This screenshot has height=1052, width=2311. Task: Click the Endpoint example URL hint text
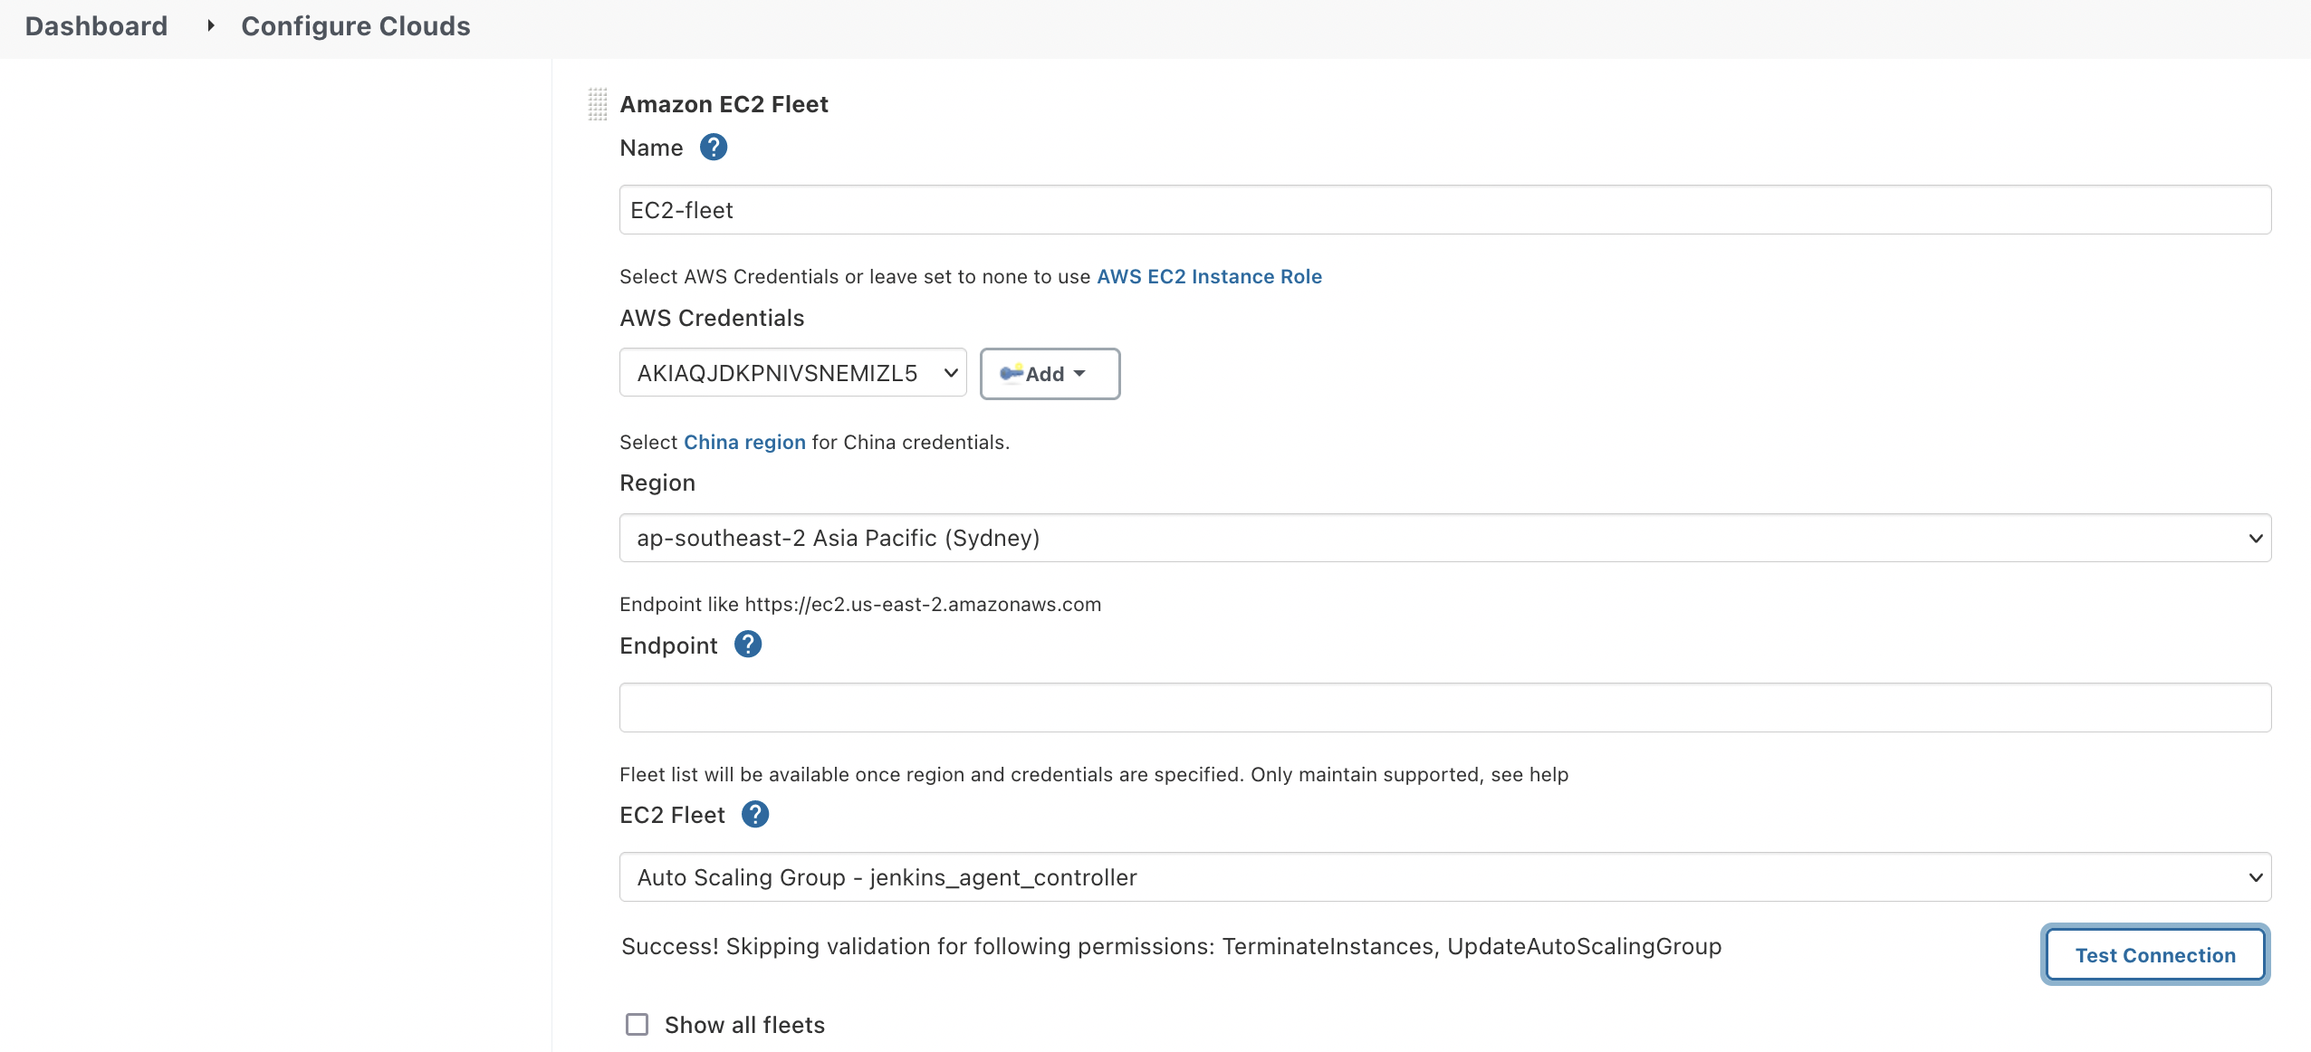[x=860, y=604]
